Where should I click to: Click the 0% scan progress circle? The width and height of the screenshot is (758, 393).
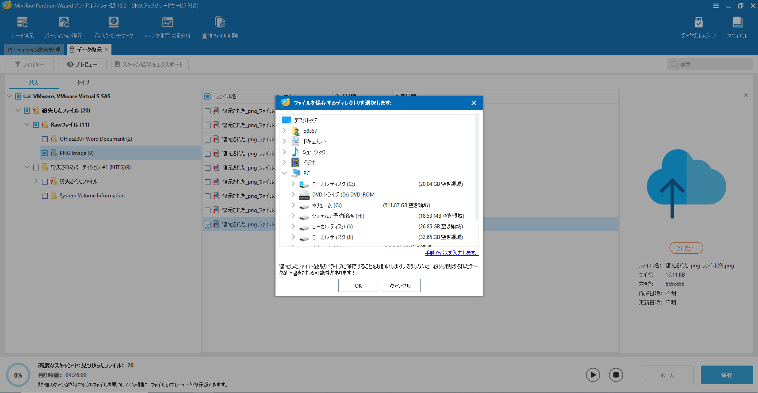[18, 375]
